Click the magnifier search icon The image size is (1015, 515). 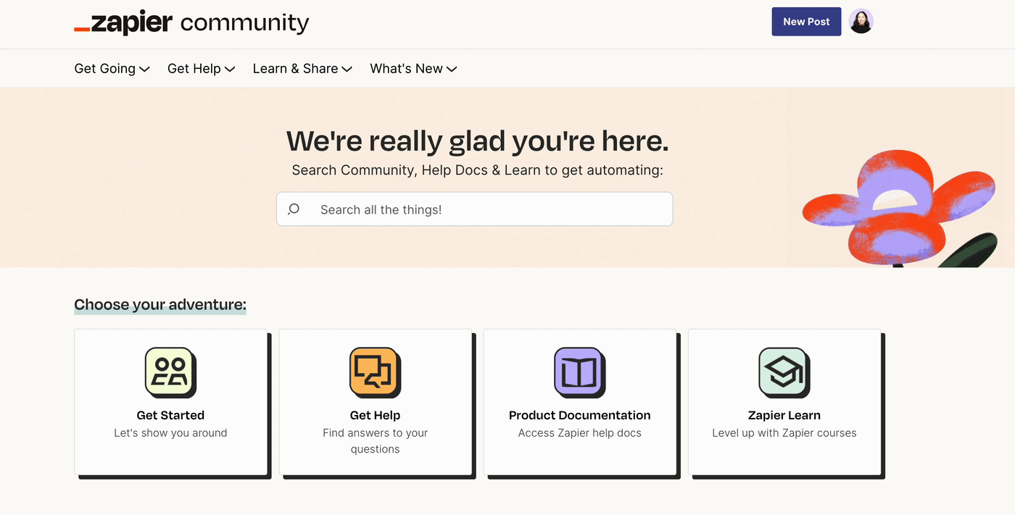coord(294,209)
